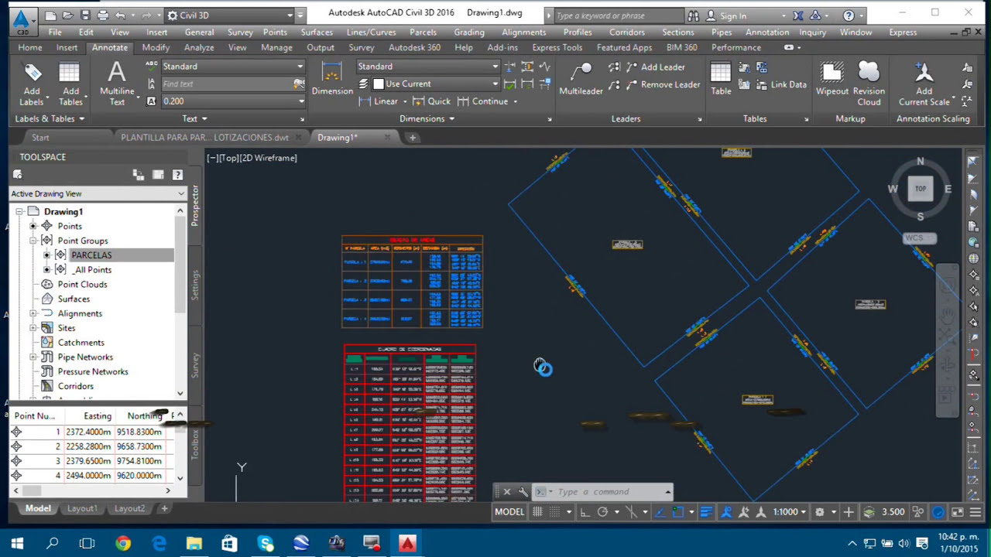The width and height of the screenshot is (991, 557).
Task: Run the Check Spelling ABC icon
Action: coord(152,67)
